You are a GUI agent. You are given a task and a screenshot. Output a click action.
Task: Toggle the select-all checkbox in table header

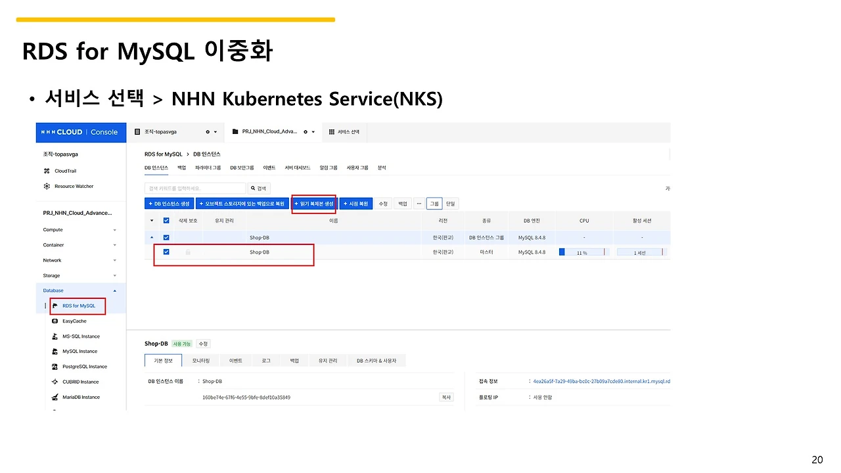point(166,221)
